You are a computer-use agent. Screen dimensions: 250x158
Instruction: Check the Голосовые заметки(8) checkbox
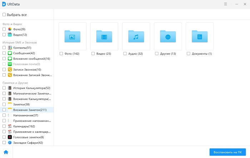coord(4,137)
